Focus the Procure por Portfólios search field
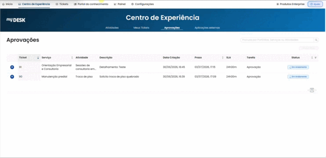Image resolution: width=326 pixels, height=158 pixels. pyautogui.click(x=277, y=40)
